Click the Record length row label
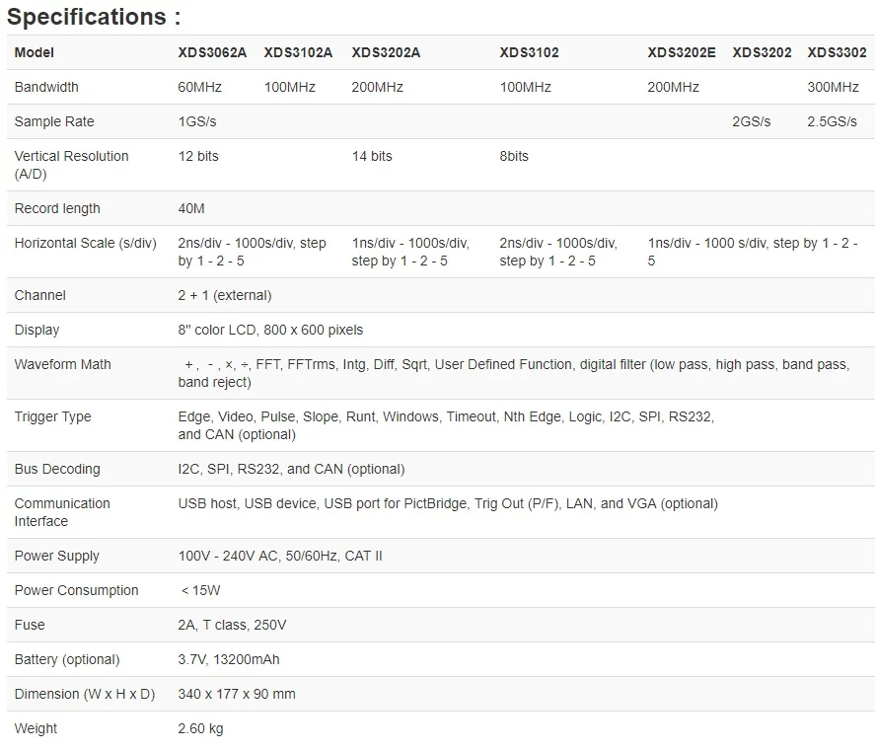The image size is (876, 751). coord(57,208)
